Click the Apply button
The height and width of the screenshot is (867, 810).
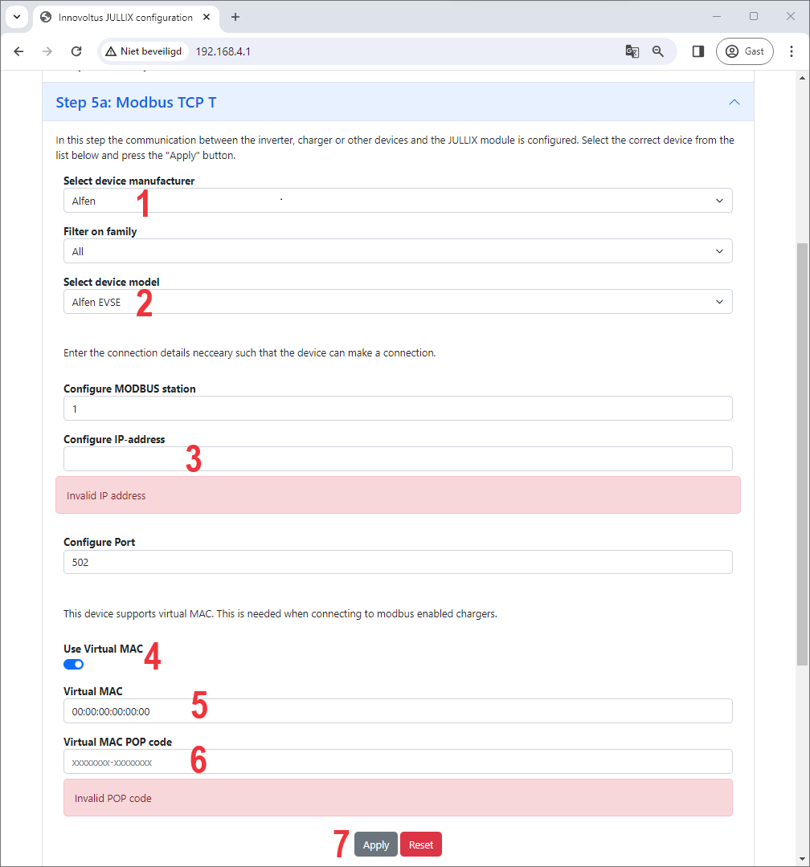[375, 845]
